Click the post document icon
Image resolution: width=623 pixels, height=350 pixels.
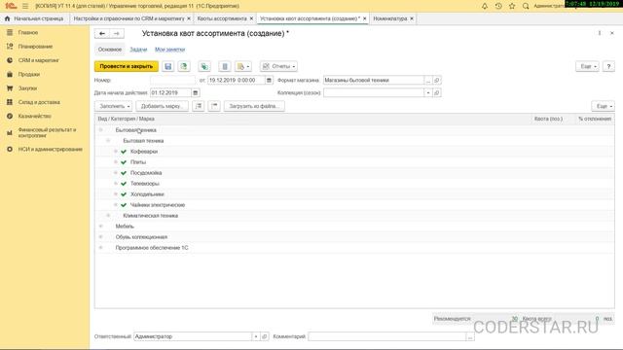coord(184,66)
